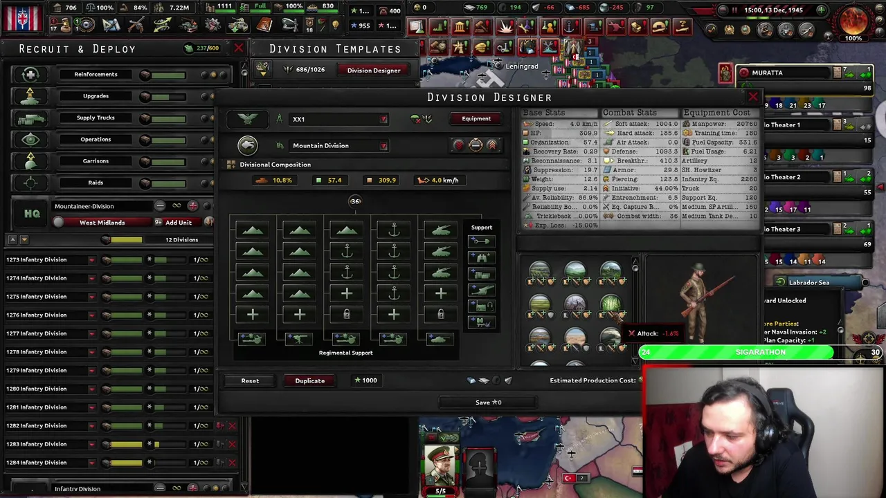Click the Leningrad city label on the map
Image resolution: width=886 pixels, height=498 pixels.
[x=522, y=66]
